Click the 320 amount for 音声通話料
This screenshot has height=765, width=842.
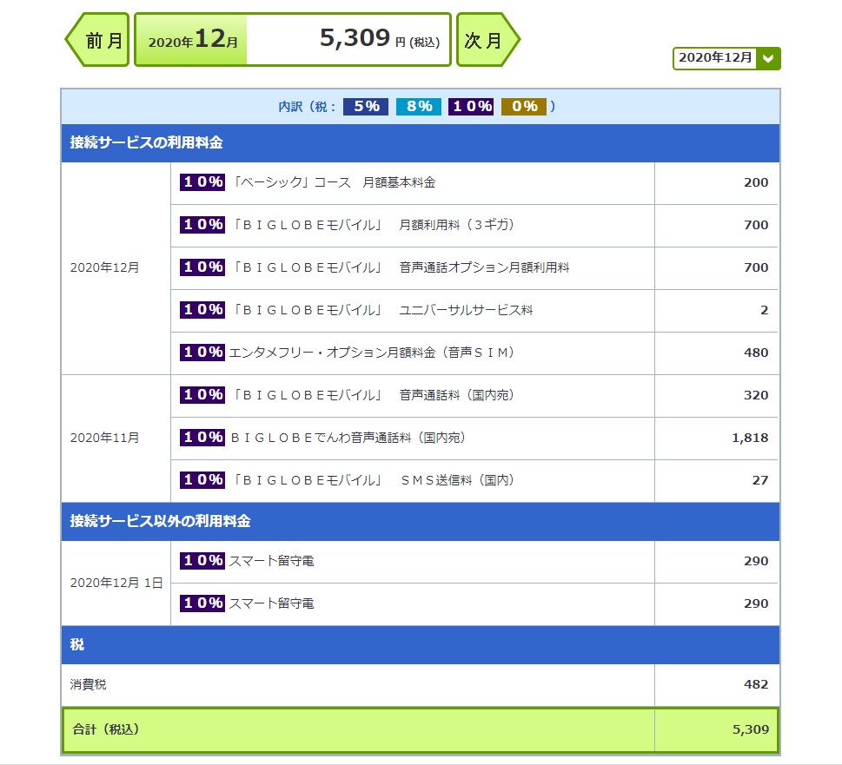756,395
